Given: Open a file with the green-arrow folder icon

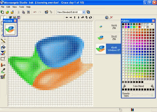Looking at the screenshot, I should coord(7,12).
